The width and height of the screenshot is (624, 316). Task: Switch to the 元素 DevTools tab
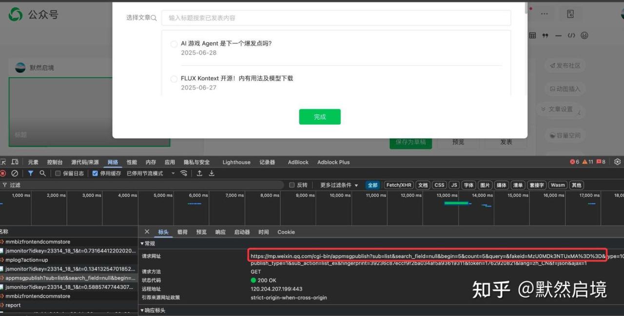point(33,162)
